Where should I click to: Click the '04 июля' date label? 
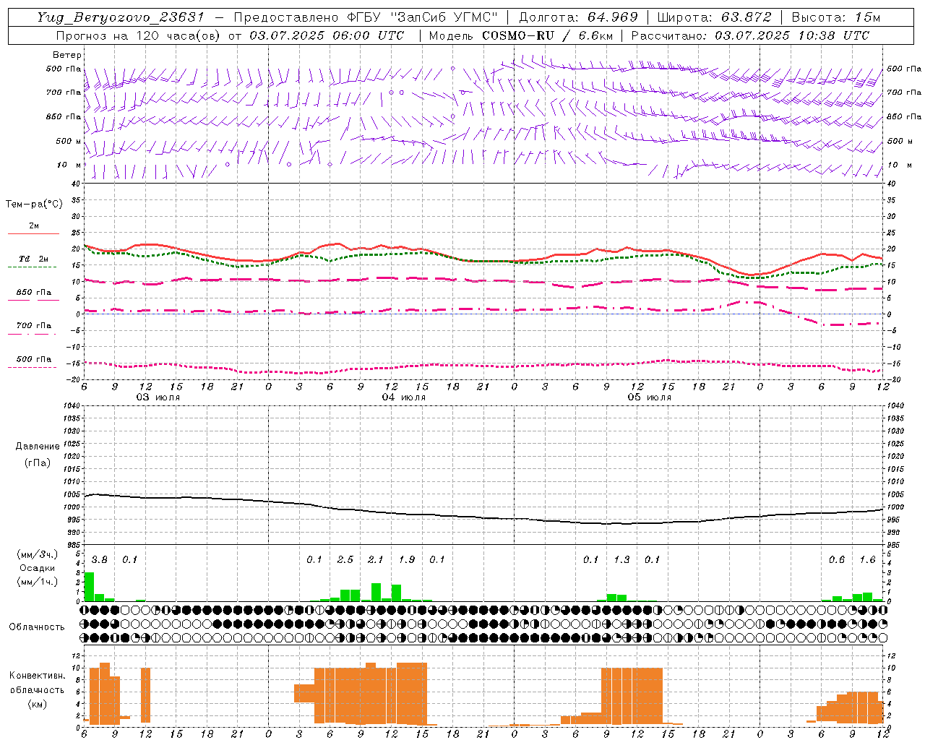coord(403,397)
